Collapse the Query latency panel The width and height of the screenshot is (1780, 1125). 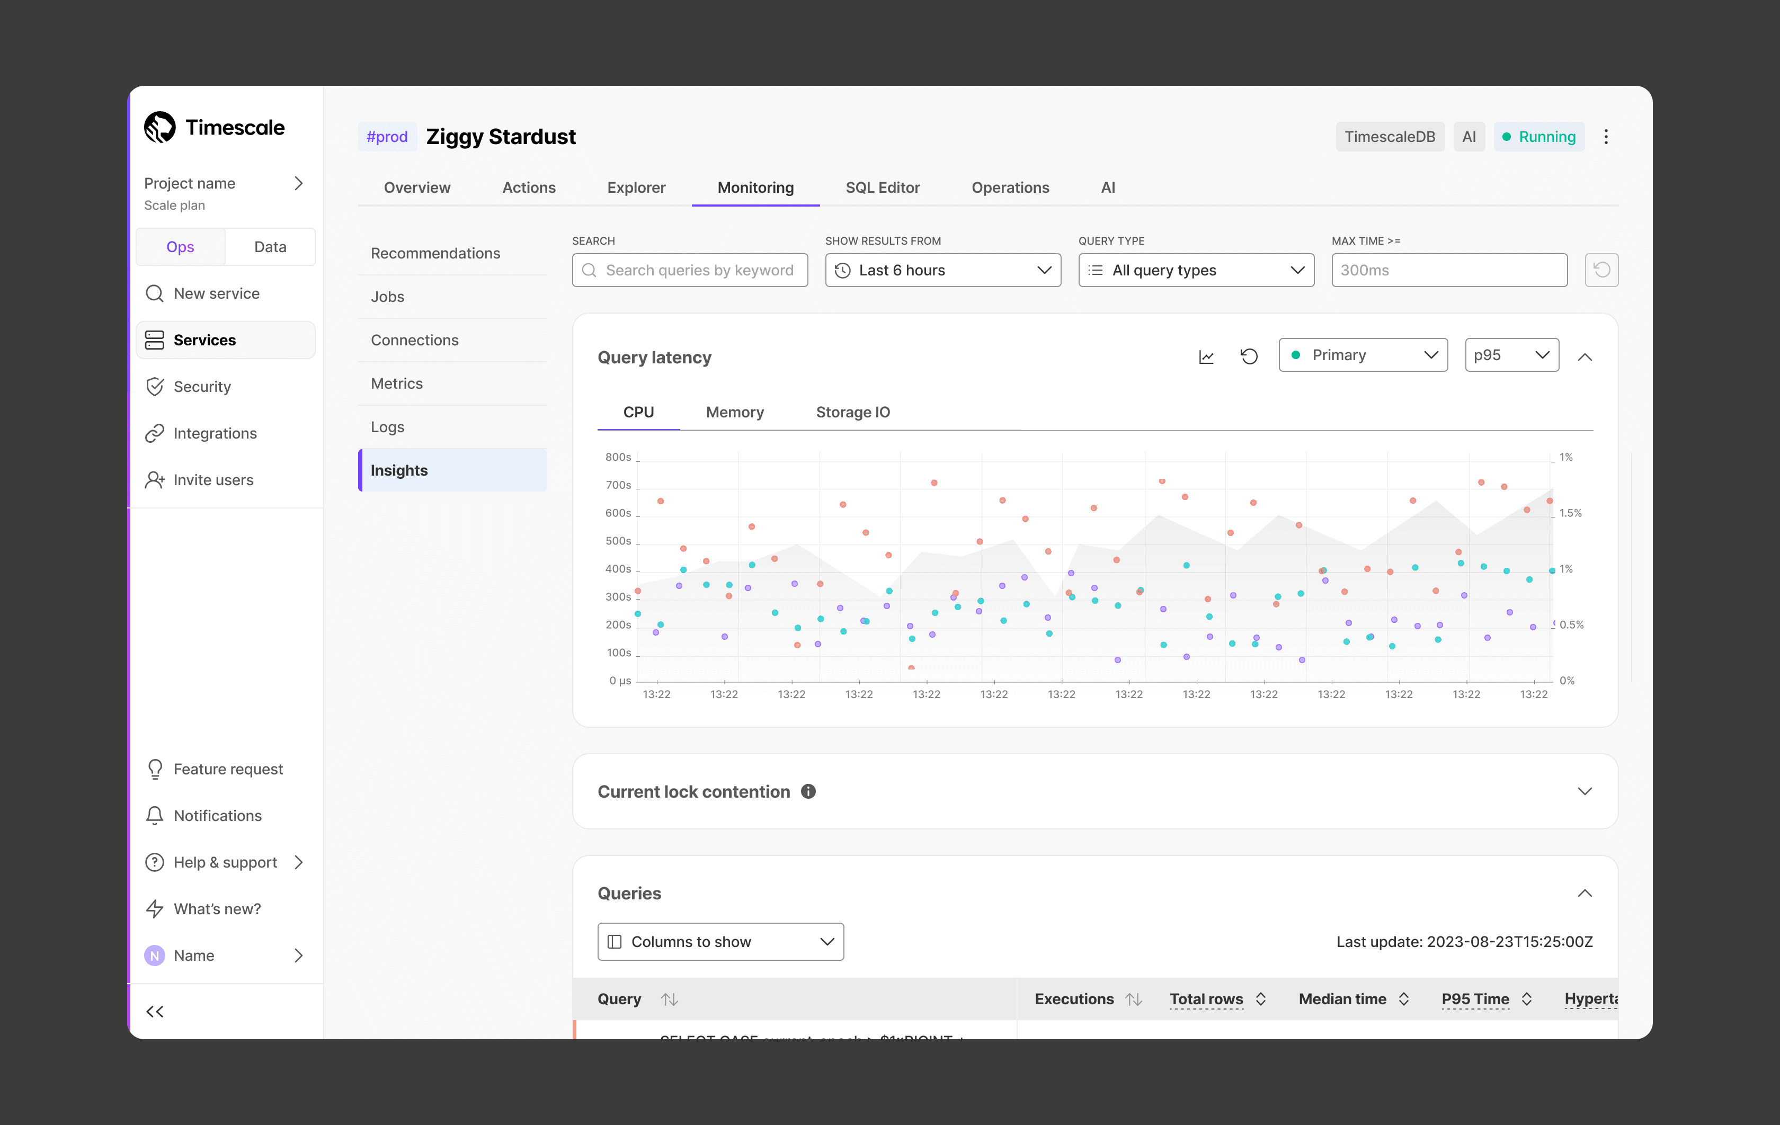point(1585,357)
